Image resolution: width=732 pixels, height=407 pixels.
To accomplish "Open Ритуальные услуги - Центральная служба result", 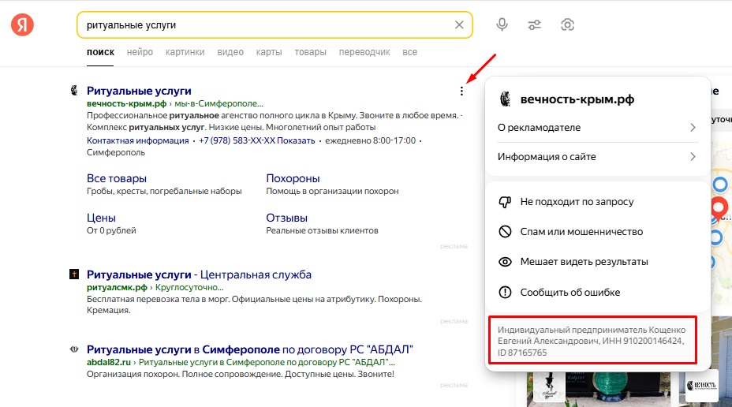I will (199, 274).
